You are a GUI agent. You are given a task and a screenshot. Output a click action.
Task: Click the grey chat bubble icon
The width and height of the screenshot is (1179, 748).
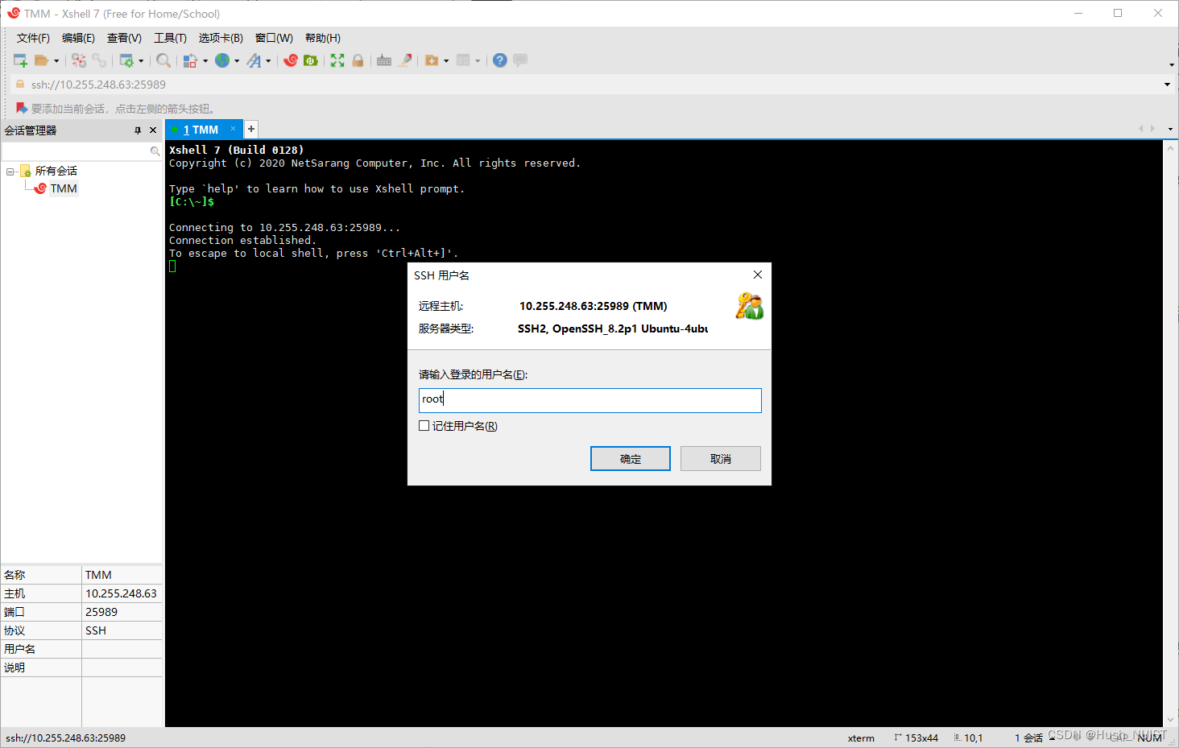pyautogui.click(x=520, y=60)
